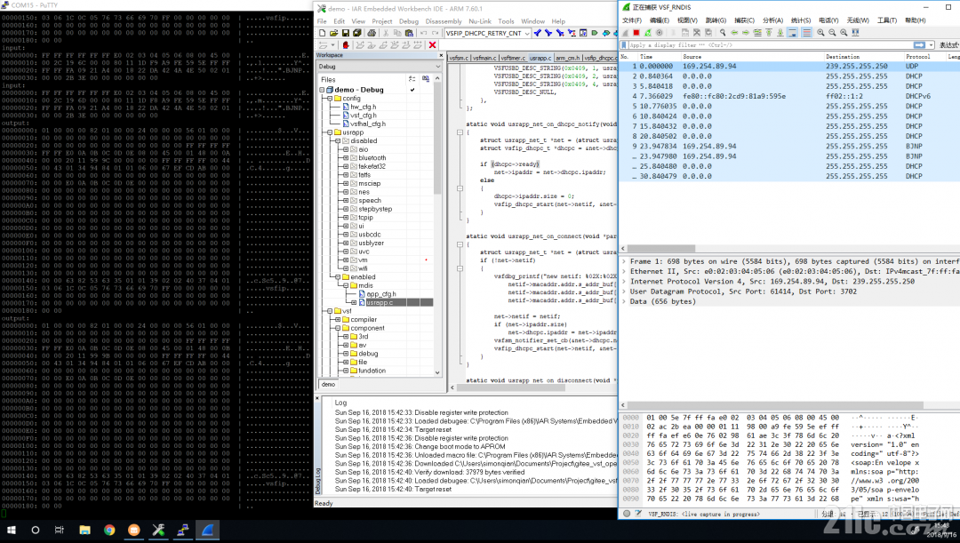
Task: Sort Wireshark packets by Source column
Action: point(752,56)
